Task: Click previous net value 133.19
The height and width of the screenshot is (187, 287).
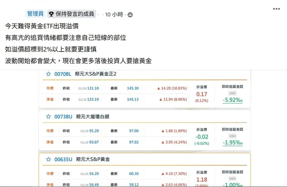Action: [93, 99]
